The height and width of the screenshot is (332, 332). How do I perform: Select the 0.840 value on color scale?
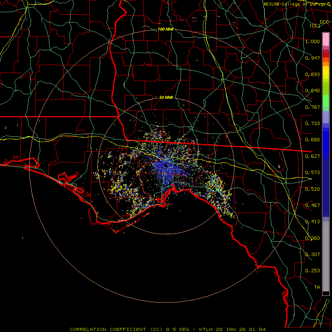(x=312, y=91)
